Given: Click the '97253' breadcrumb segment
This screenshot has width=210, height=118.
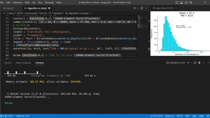Looking at the screenshot, I should pos(20,13).
